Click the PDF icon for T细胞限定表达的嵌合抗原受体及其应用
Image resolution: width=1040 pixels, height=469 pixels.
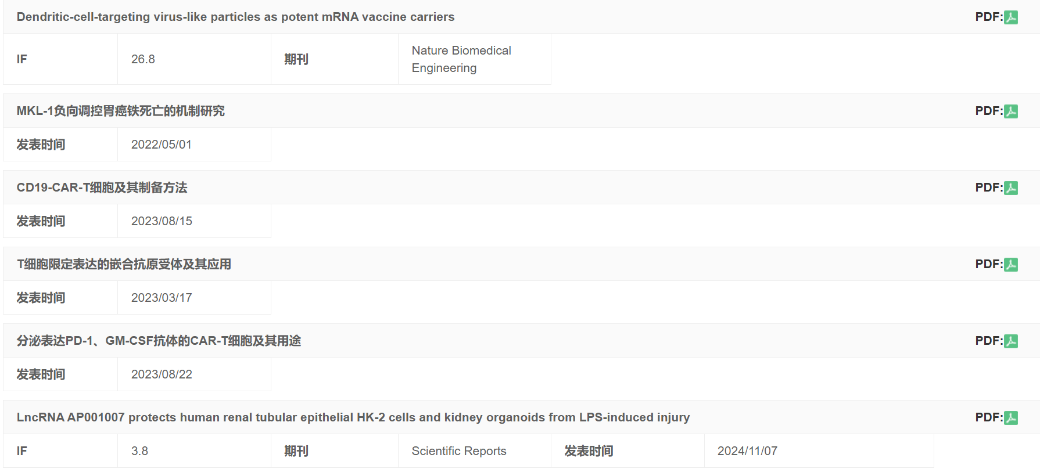1011,264
